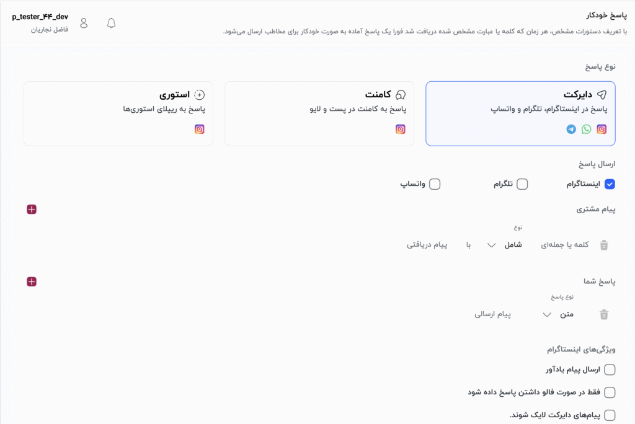Enable ارسال پیام یادآور option
The width and height of the screenshot is (635, 424).
(x=610, y=369)
